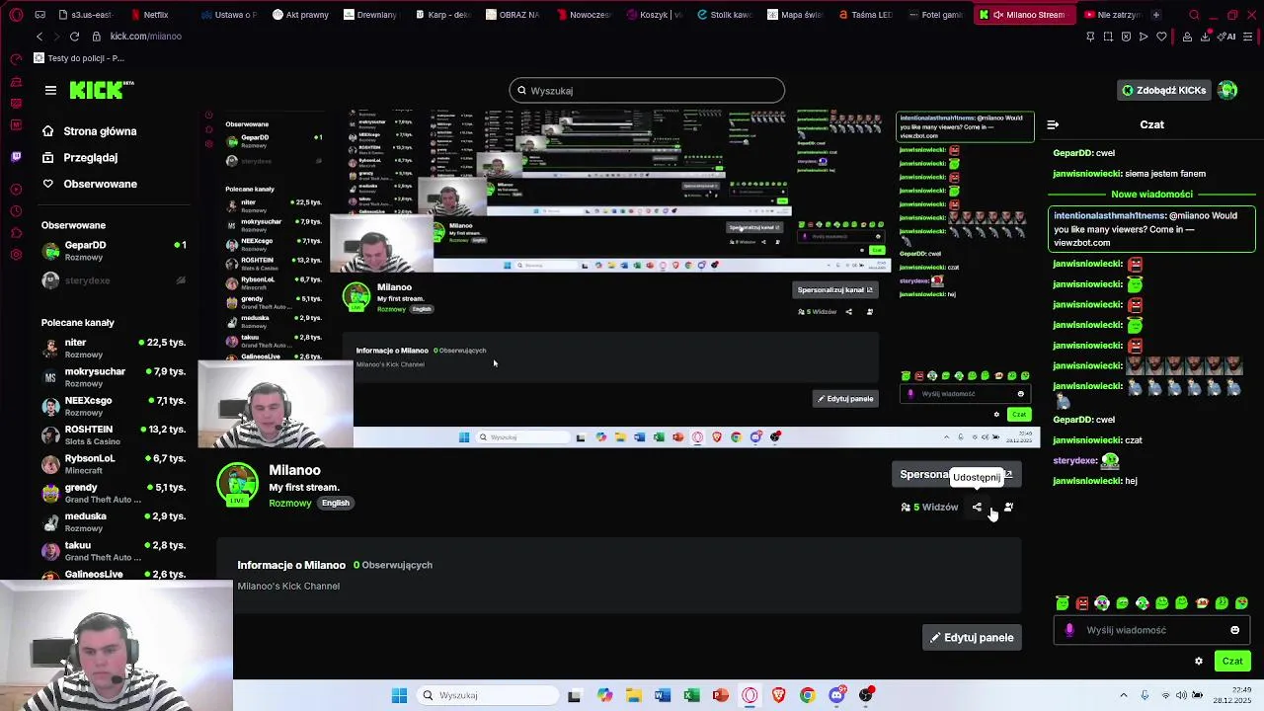1264x711 pixels.
Task: Open Word from the taskbar
Action: click(x=663, y=695)
